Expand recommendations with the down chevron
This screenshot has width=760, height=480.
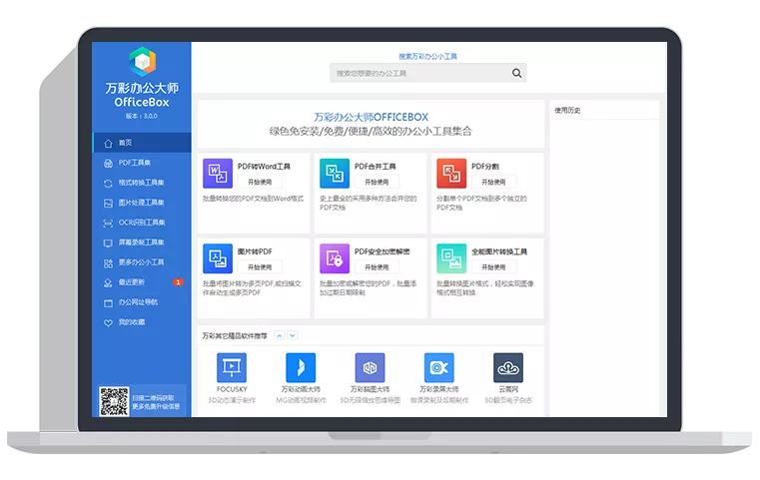pyautogui.click(x=293, y=335)
